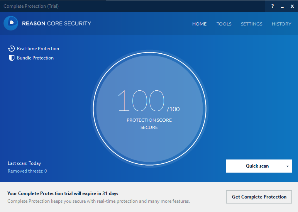
Task: View the HISTORY tab
Action: (x=281, y=24)
